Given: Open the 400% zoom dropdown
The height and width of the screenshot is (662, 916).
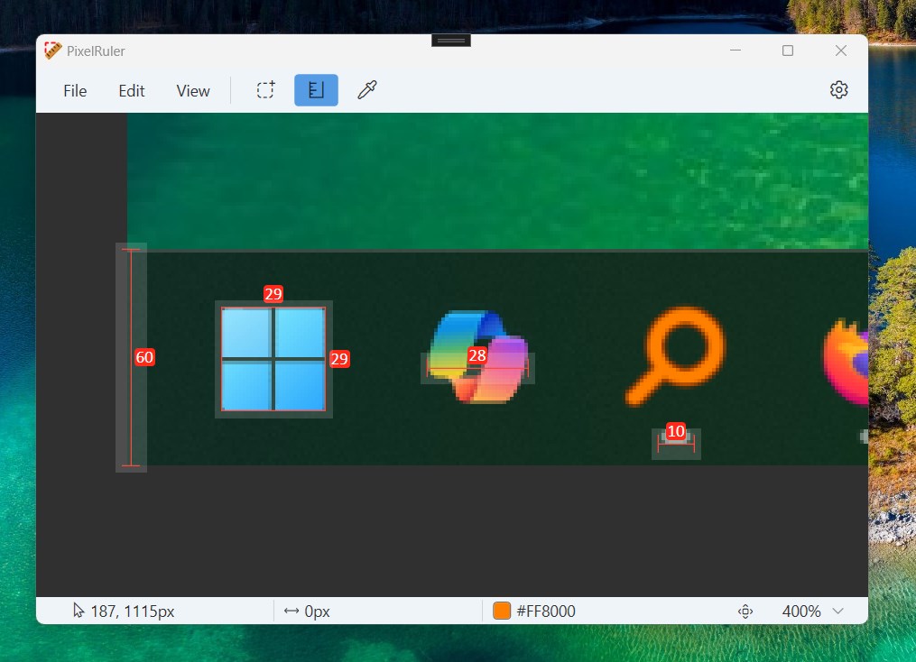Looking at the screenshot, I should click(x=812, y=611).
